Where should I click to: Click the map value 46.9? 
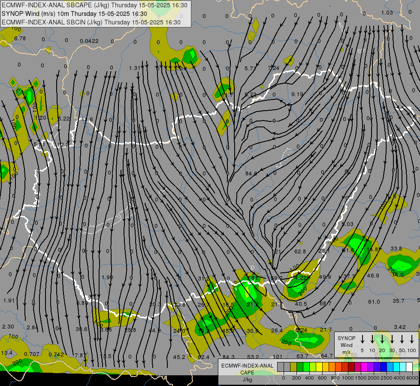pos(373,275)
